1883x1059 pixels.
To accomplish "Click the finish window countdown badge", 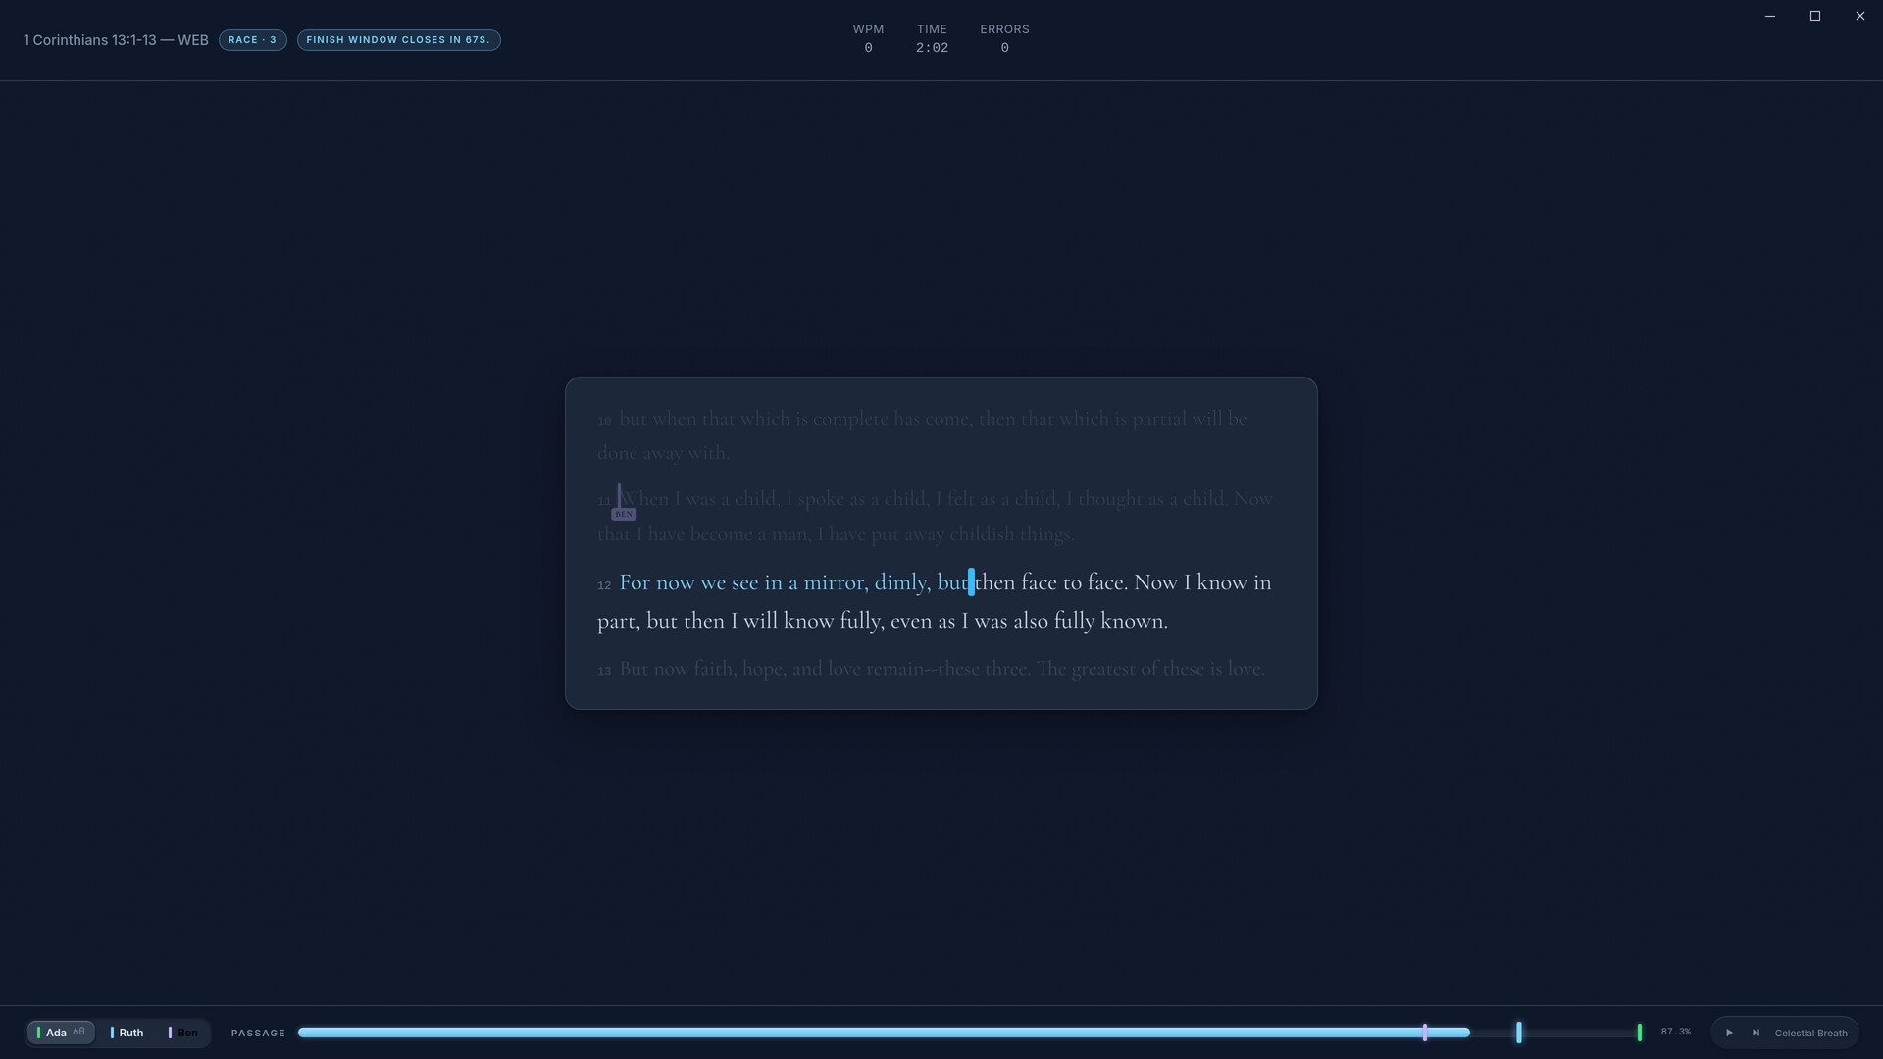I will pyautogui.click(x=398, y=40).
